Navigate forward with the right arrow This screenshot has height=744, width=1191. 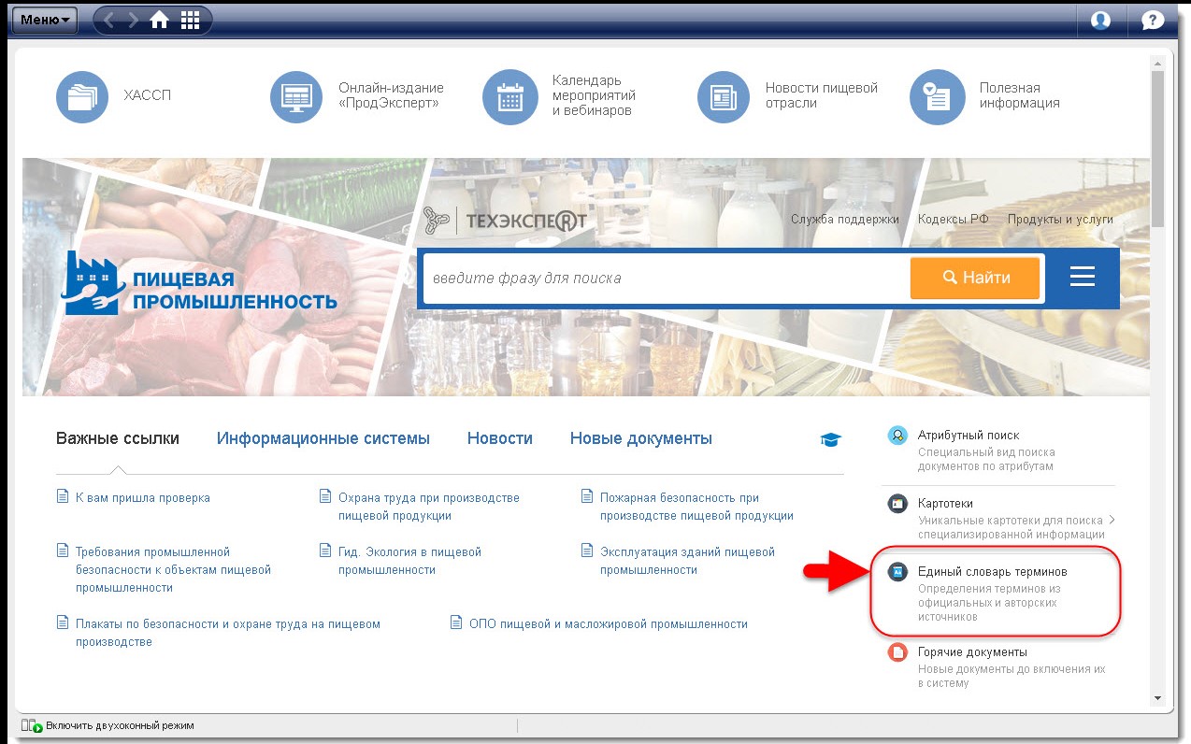133,20
